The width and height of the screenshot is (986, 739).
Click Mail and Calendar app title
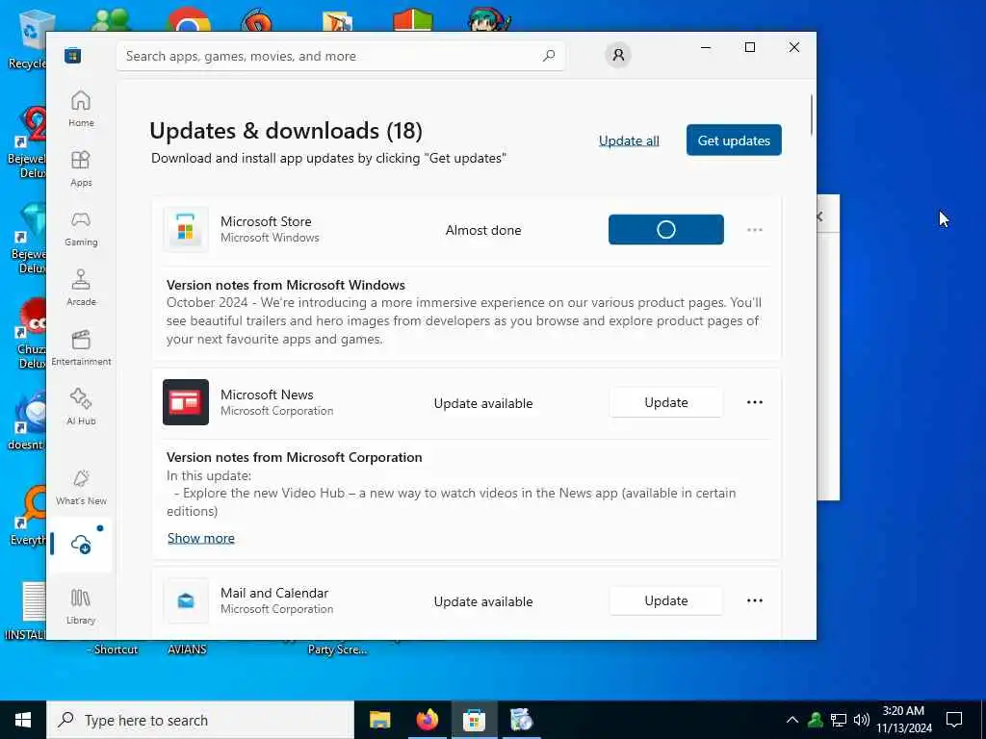tap(274, 593)
